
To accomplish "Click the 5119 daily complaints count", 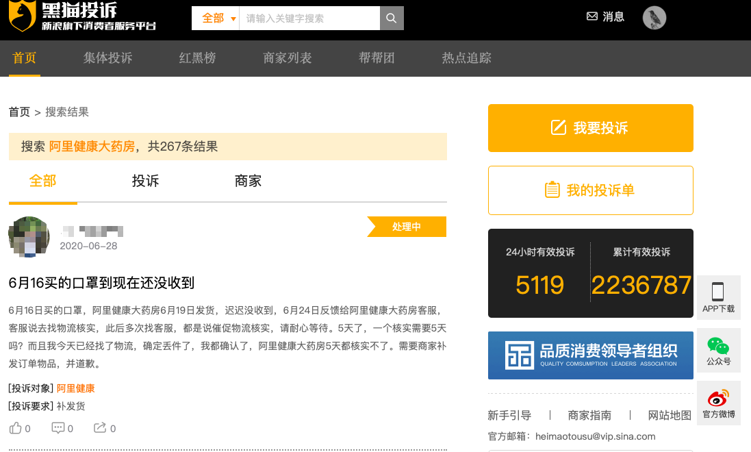I will tap(539, 285).
